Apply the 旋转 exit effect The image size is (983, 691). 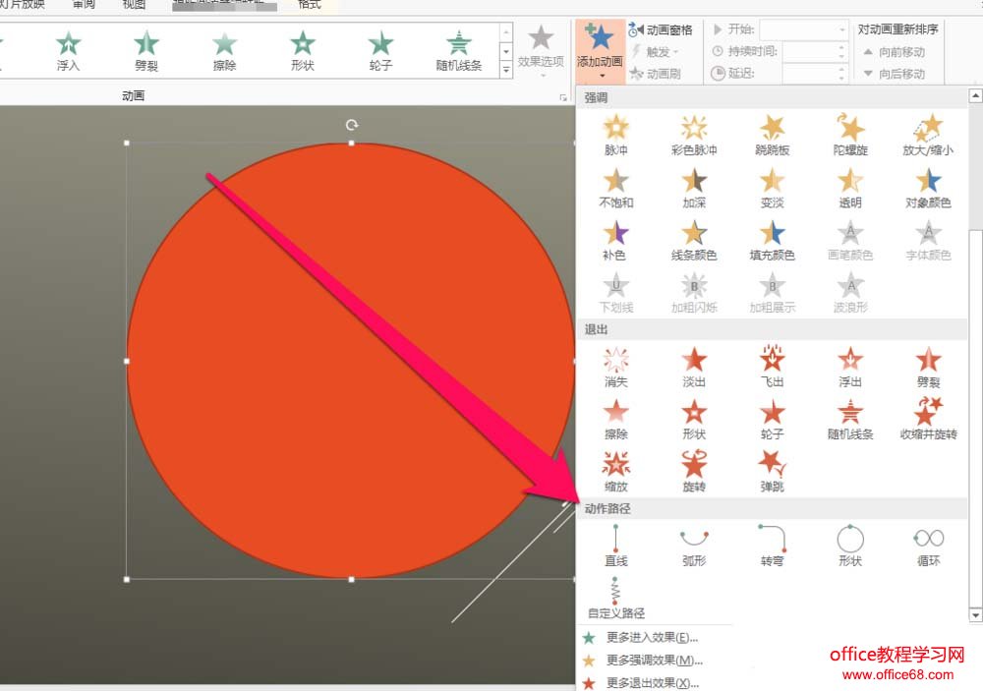pos(694,472)
